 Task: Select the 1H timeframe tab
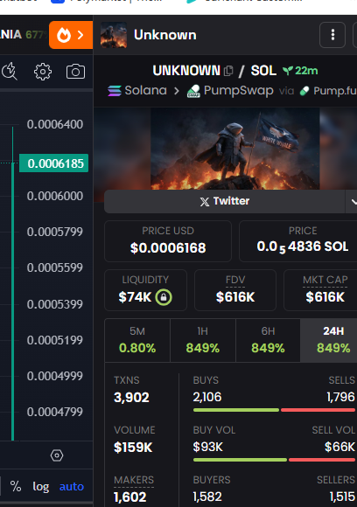[x=203, y=340]
